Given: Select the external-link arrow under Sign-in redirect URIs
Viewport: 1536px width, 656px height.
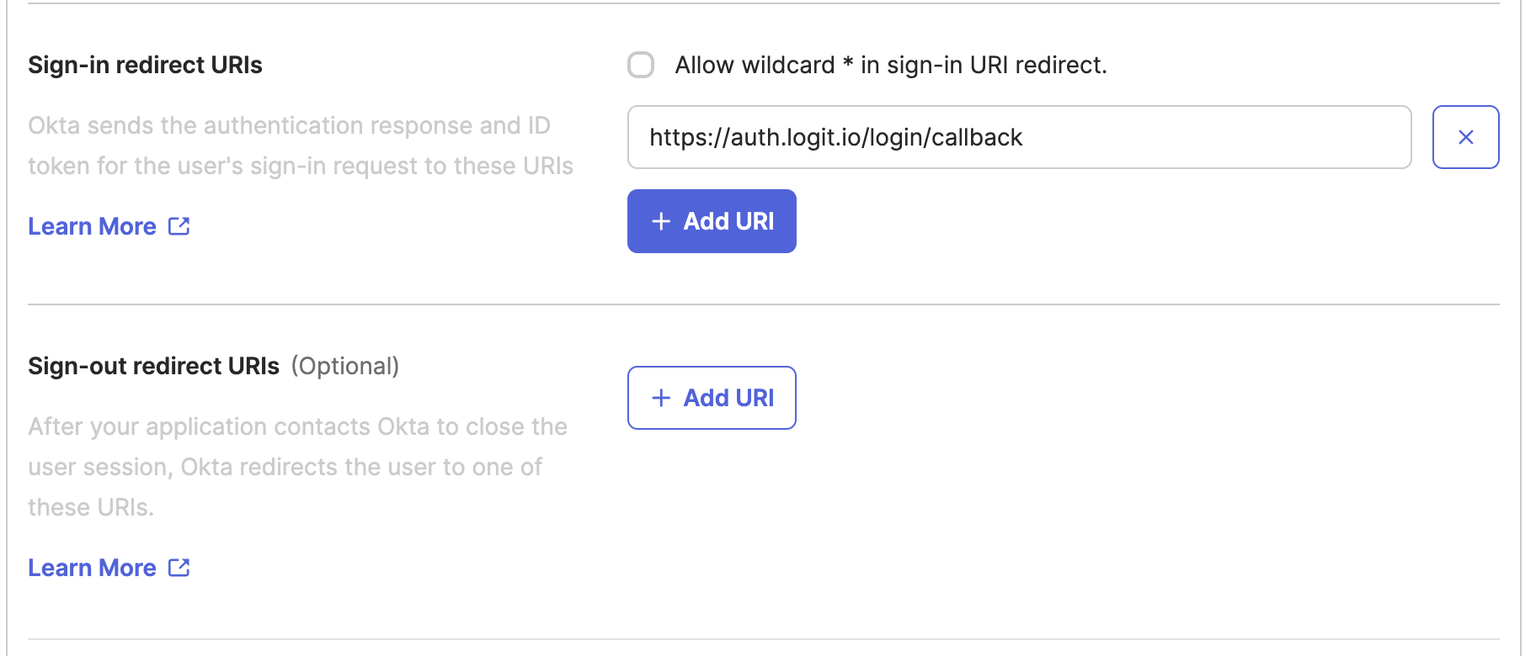Looking at the screenshot, I should (179, 225).
